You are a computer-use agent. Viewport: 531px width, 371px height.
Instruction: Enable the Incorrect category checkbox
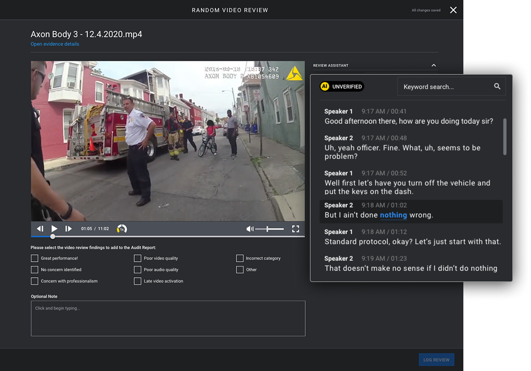[240, 259]
